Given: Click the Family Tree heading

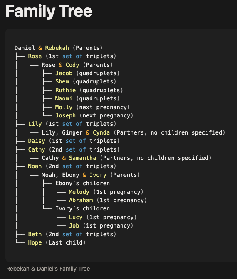Looking at the screenshot, I should coord(49,11).
